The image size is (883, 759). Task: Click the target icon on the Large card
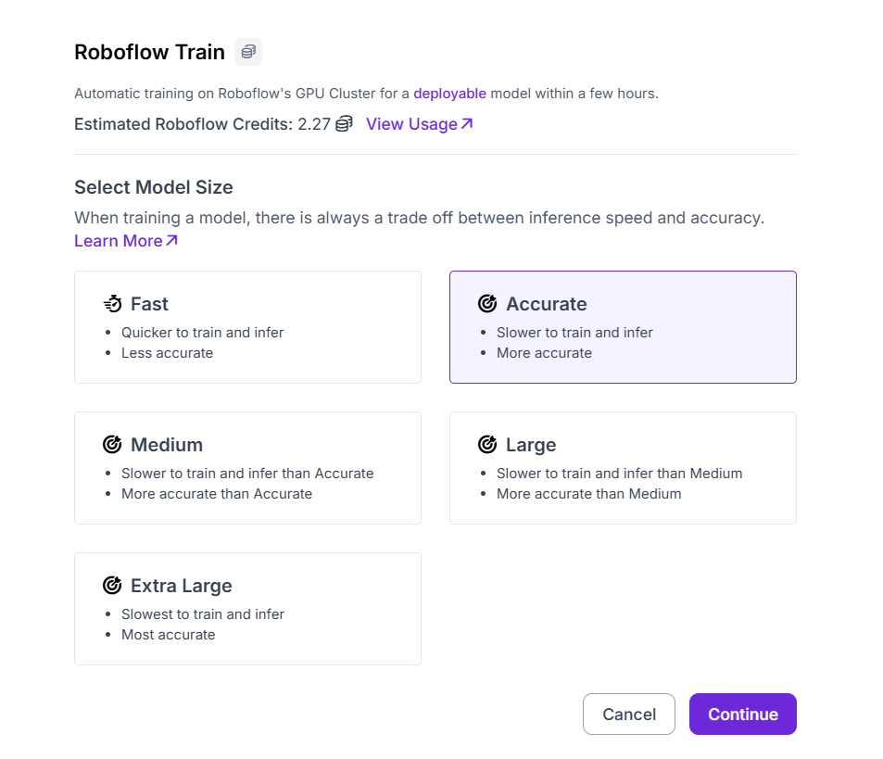click(487, 445)
